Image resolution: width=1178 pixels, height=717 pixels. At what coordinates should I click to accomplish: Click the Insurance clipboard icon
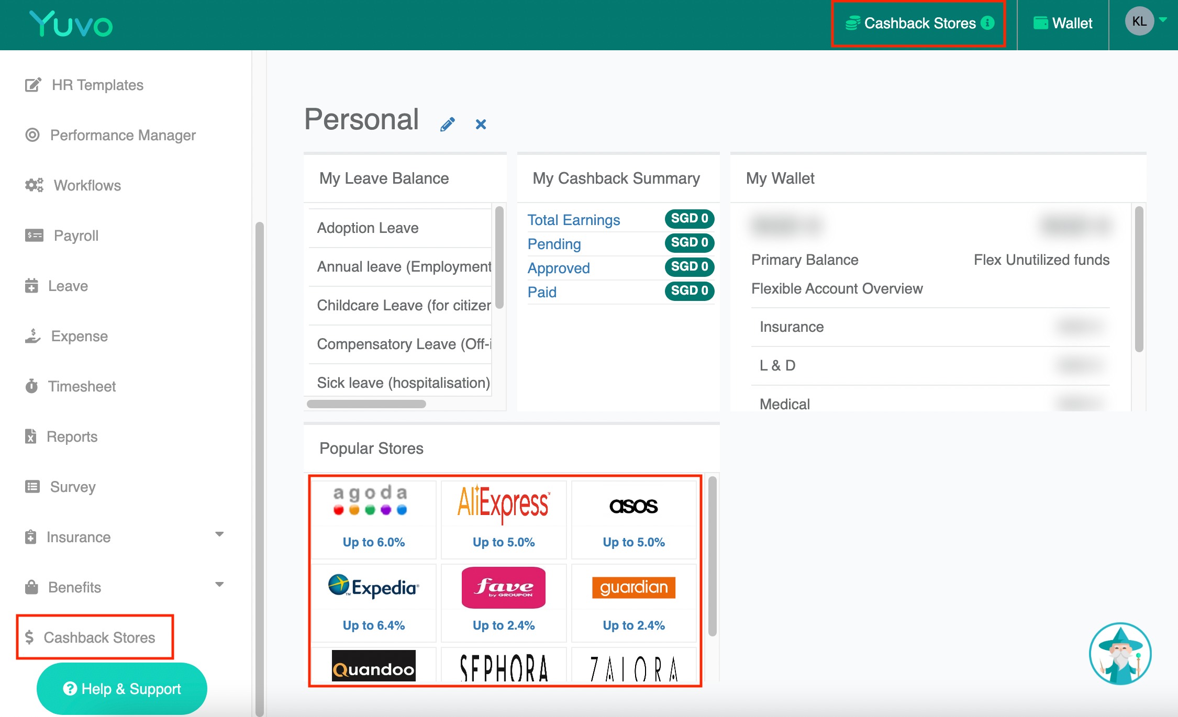click(x=31, y=537)
